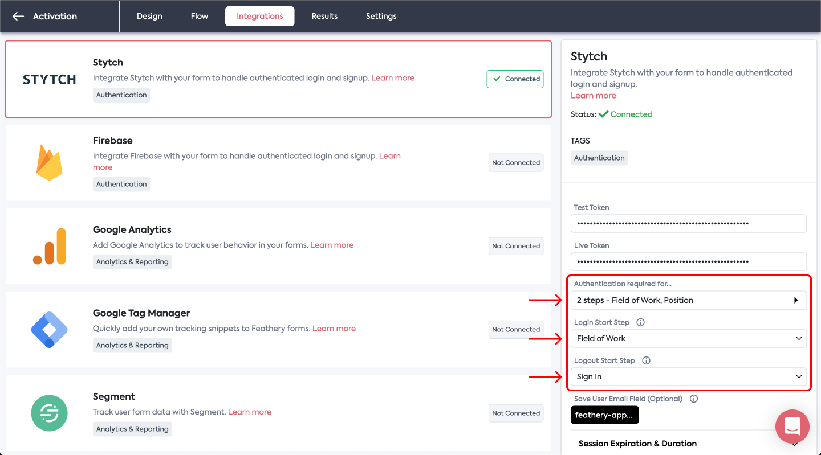
Task: Click the Live Token input field
Action: coord(688,261)
